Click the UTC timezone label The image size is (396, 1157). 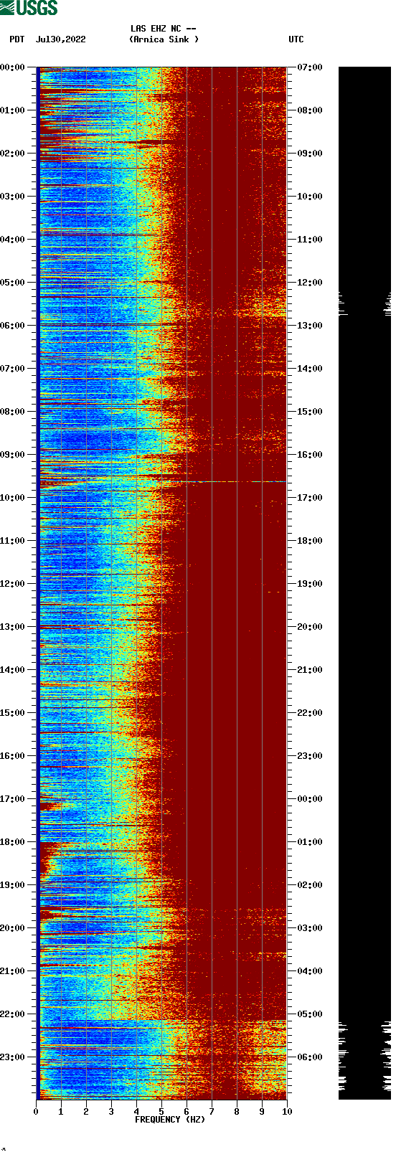point(296,39)
